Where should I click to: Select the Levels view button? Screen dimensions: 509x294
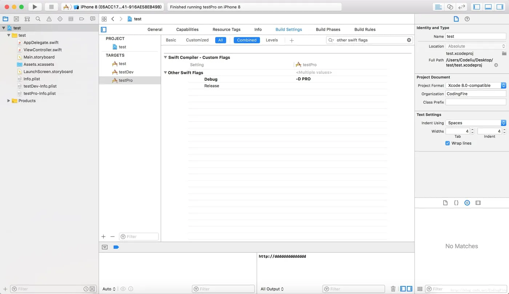[272, 40]
